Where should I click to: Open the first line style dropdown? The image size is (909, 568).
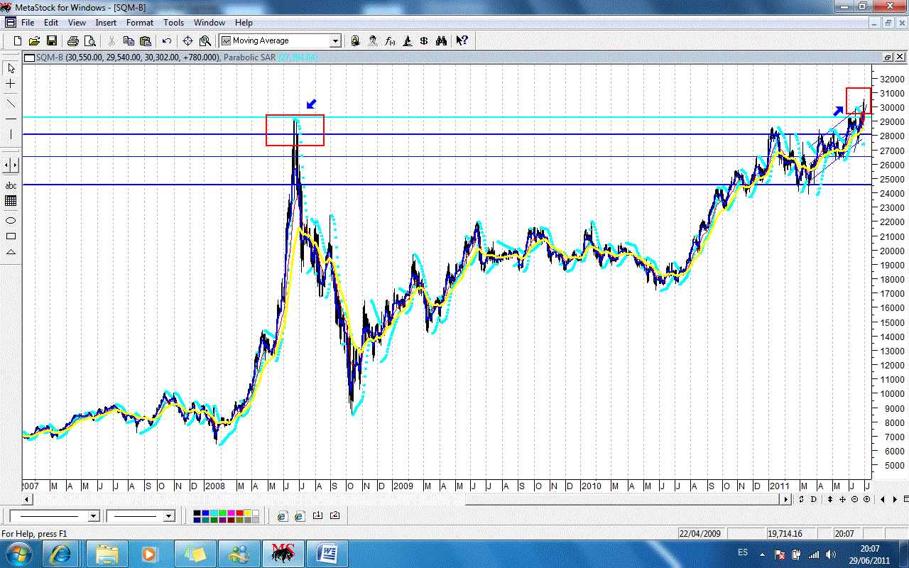coord(93,516)
